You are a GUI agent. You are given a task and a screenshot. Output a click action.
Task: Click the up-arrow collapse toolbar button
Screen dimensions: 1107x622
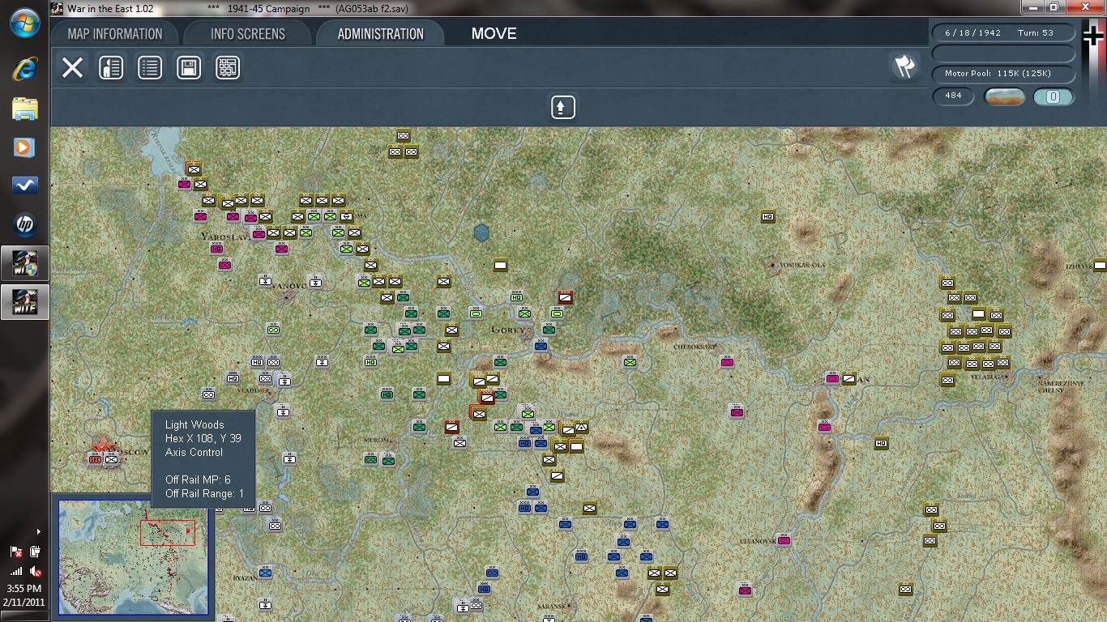coord(563,107)
